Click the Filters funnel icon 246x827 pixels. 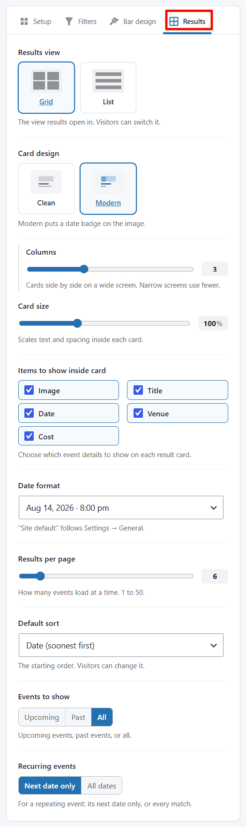point(69,21)
